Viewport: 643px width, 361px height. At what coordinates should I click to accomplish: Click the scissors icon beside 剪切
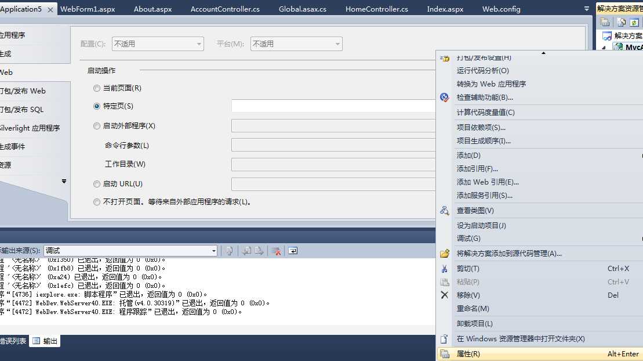[445, 269]
